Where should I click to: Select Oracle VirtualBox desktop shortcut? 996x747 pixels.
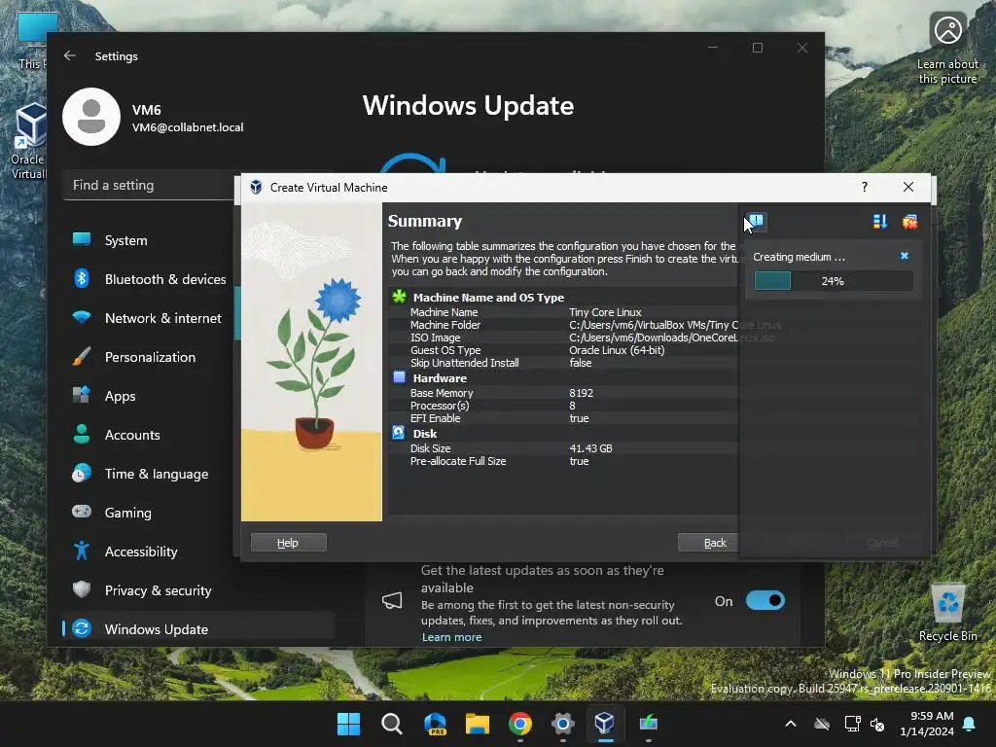point(28,141)
